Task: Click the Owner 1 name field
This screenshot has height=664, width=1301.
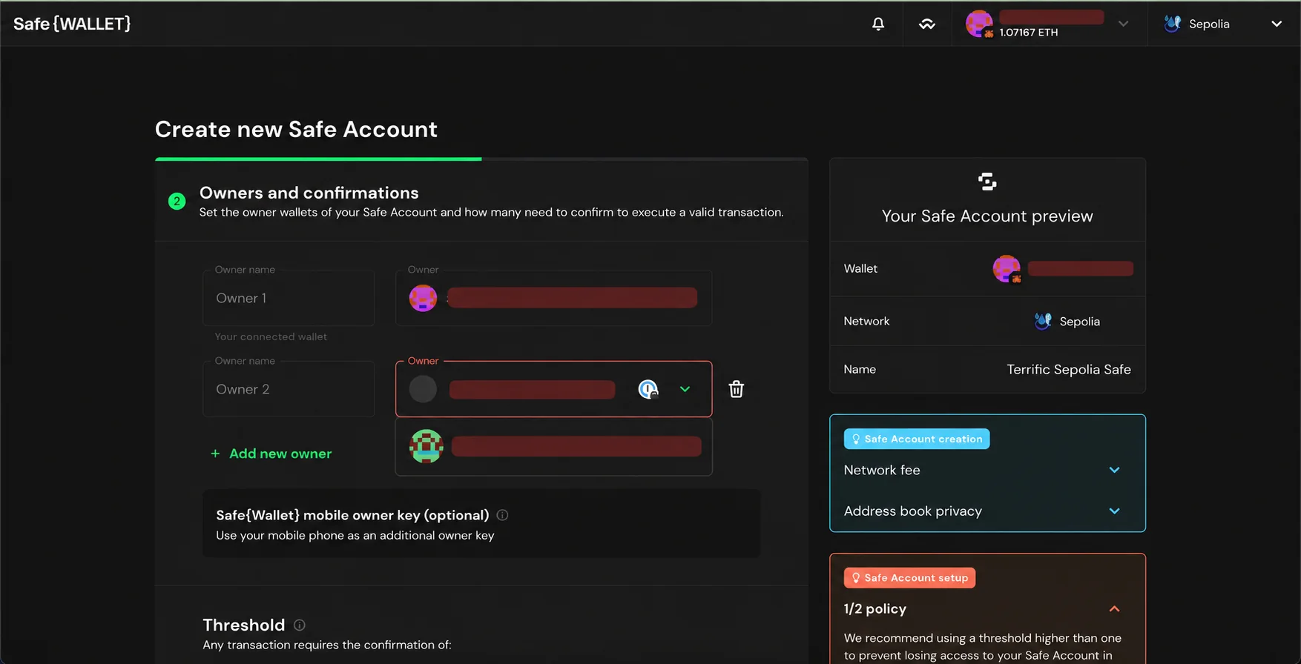Action: click(289, 298)
